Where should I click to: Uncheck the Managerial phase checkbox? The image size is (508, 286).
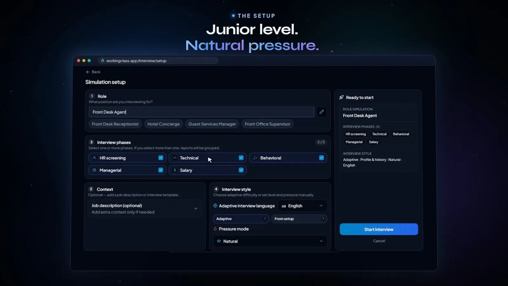pos(161,170)
